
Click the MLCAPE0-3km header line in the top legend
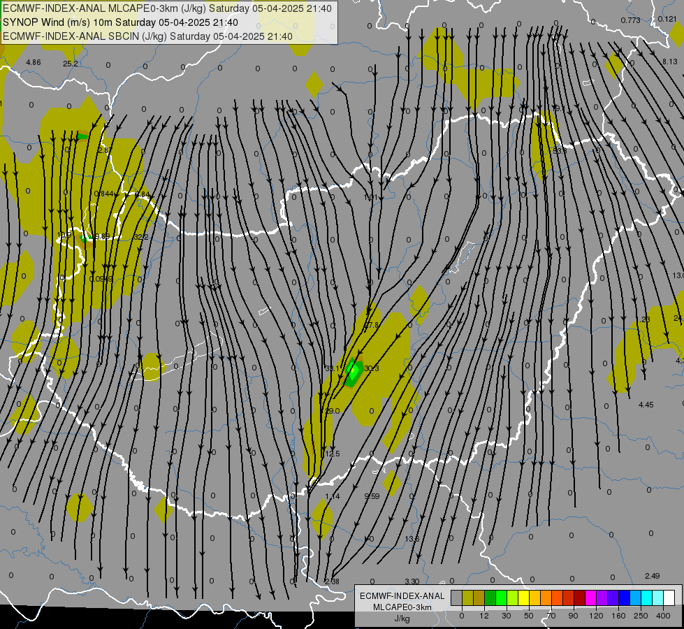click(167, 8)
